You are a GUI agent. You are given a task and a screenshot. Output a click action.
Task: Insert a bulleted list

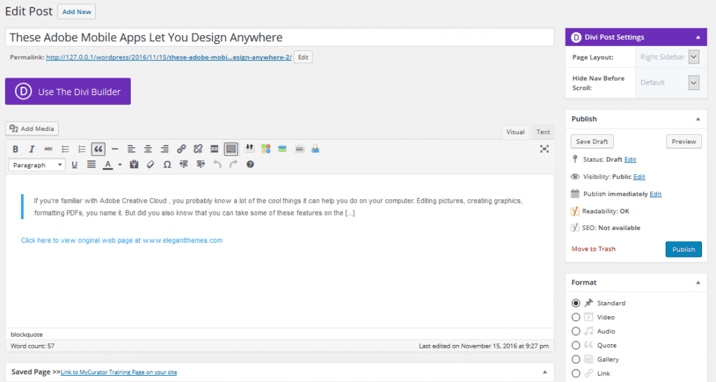(65, 149)
